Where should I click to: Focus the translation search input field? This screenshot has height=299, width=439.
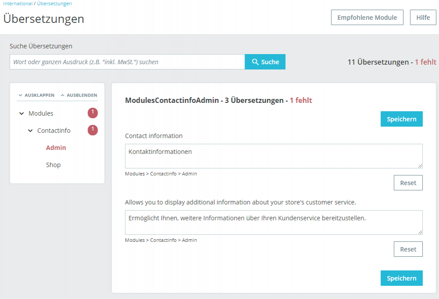pos(127,62)
